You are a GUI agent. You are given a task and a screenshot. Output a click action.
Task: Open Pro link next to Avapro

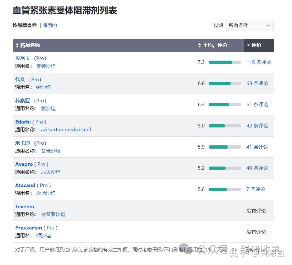click(x=41, y=164)
